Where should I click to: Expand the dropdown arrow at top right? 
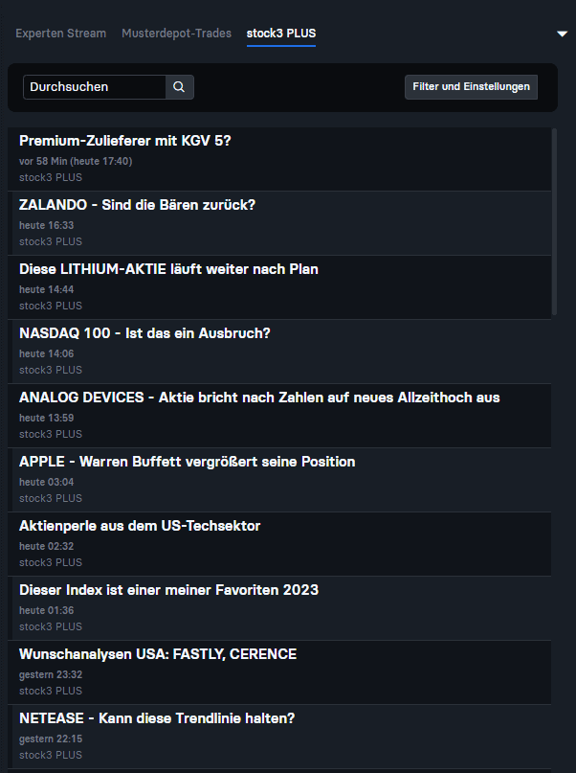coord(562,33)
